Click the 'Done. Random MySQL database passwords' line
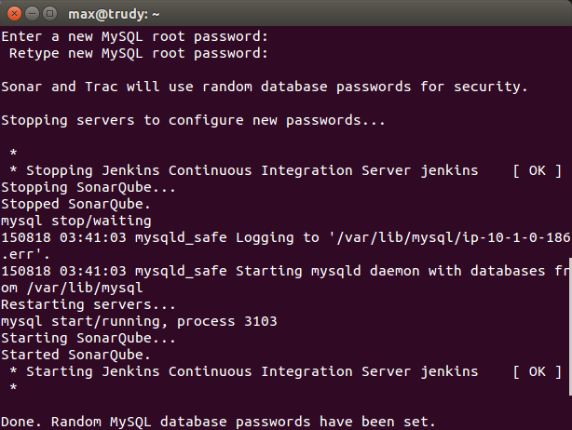The image size is (572, 430). (x=218, y=422)
